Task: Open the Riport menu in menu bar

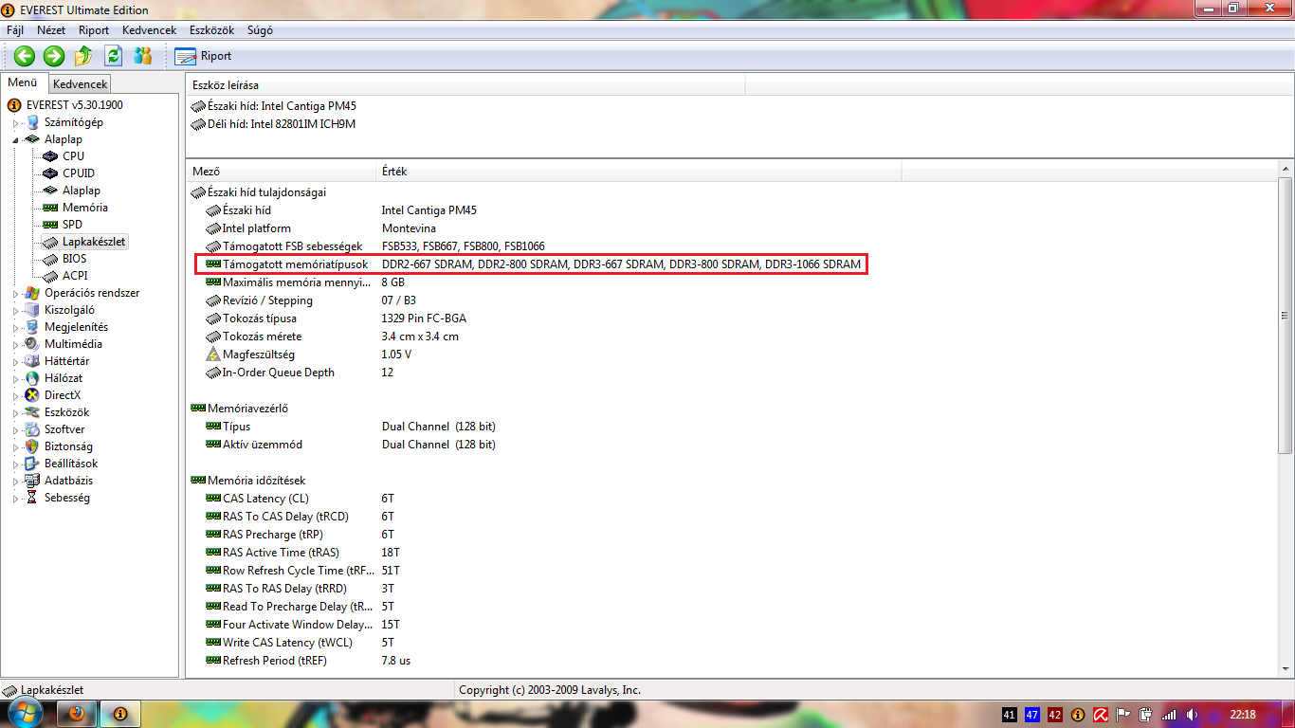Action: tap(94, 30)
